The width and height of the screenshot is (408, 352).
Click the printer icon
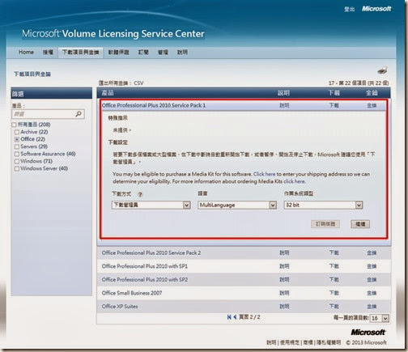click(x=382, y=70)
